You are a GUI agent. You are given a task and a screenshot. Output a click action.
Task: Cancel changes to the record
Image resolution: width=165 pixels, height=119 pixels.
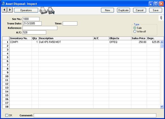pyautogui.click(x=140, y=10)
